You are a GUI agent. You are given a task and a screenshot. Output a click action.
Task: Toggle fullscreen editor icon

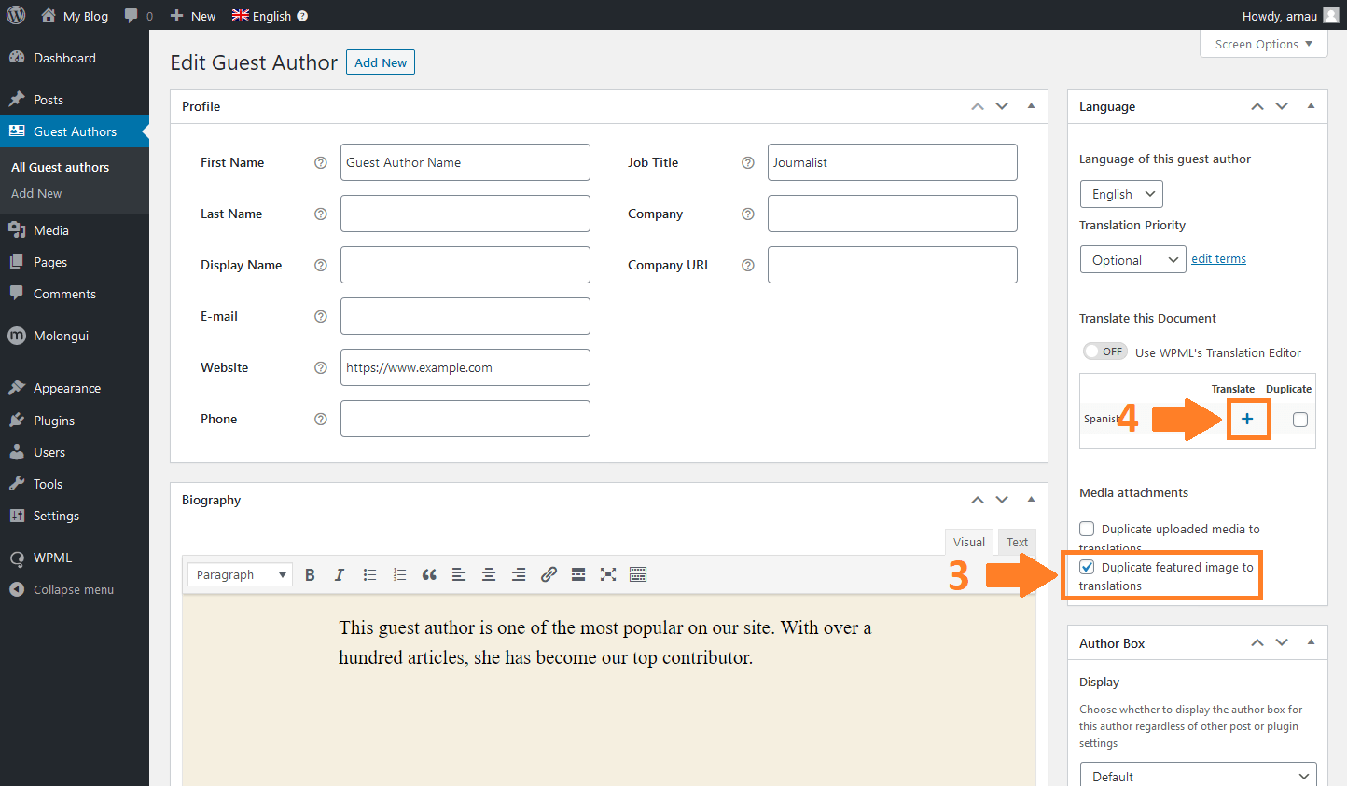(x=608, y=574)
